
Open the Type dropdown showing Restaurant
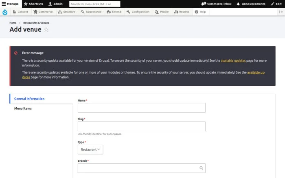90,150
